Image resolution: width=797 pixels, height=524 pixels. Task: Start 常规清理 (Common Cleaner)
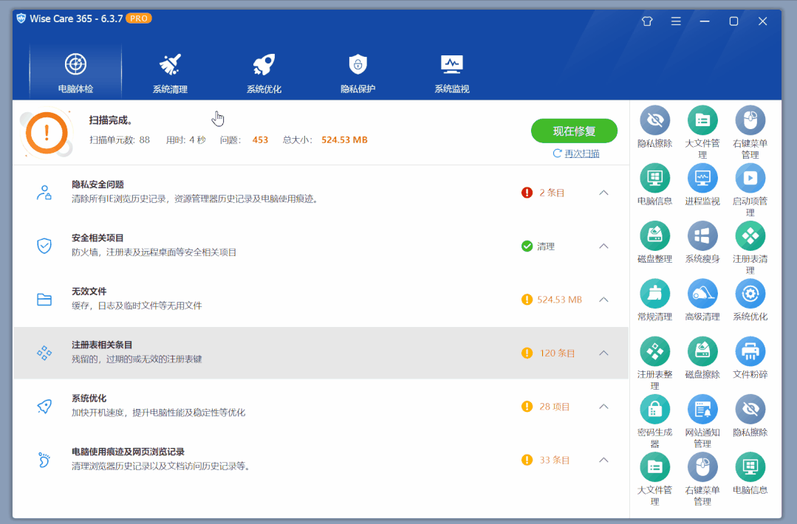tap(654, 293)
